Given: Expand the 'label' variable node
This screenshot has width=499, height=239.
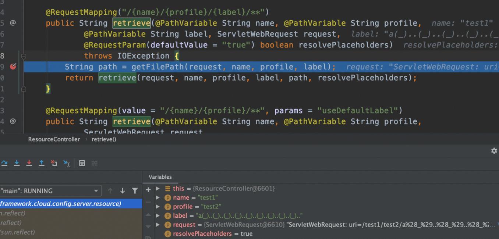Looking at the screenshot, I should point(158,216).
